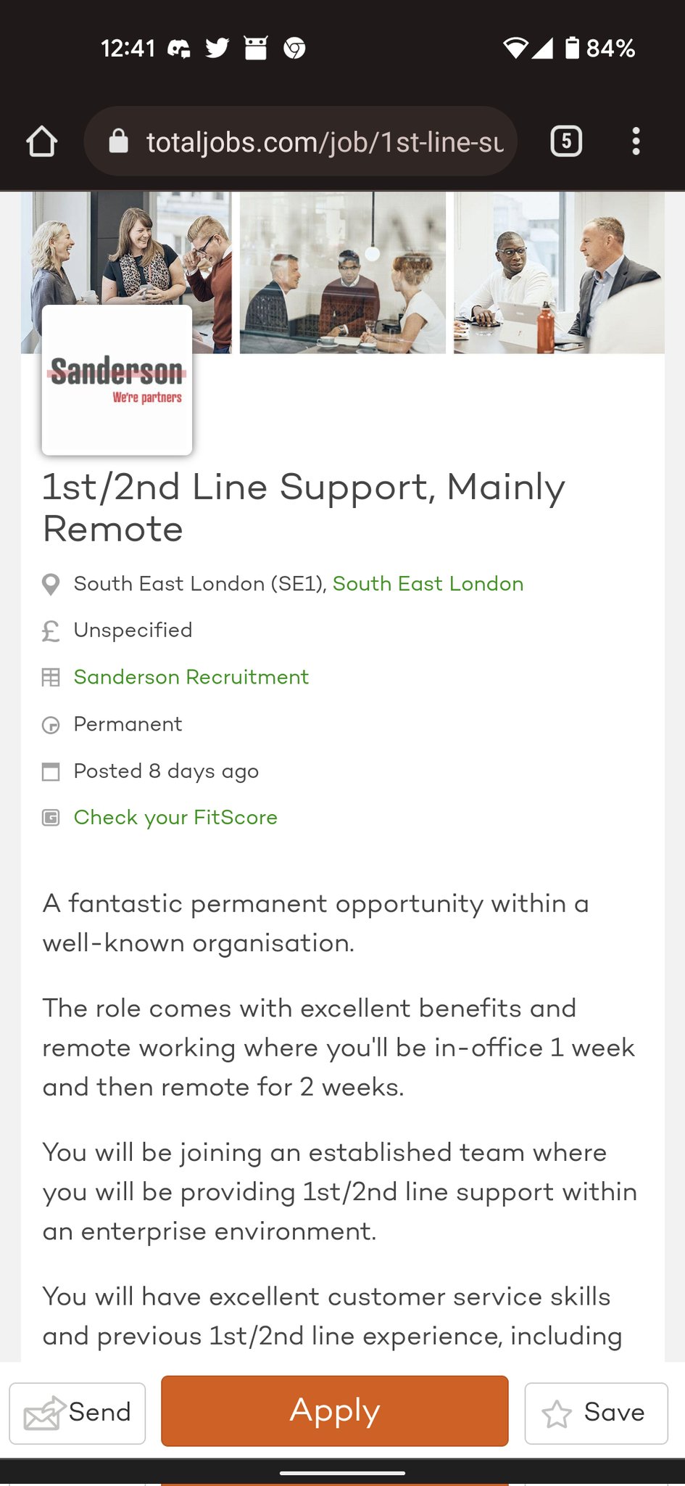This screenshot has width=685, height=1486.
Task: Tap the FitScore icon
Action: [x=51, y=818]
